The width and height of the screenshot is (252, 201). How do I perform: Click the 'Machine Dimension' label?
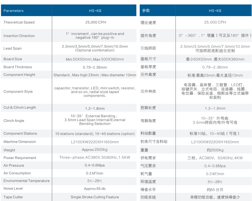click(20, 142)
